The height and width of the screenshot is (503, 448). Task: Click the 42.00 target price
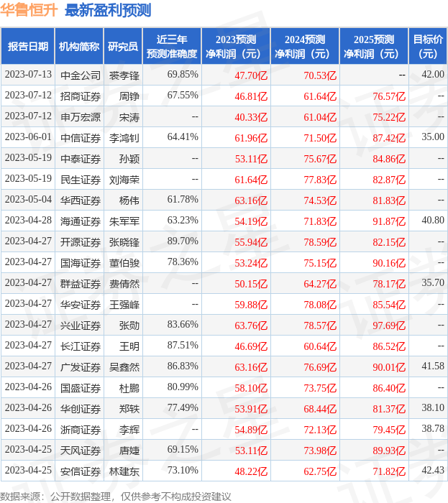(x=433, y=75)
